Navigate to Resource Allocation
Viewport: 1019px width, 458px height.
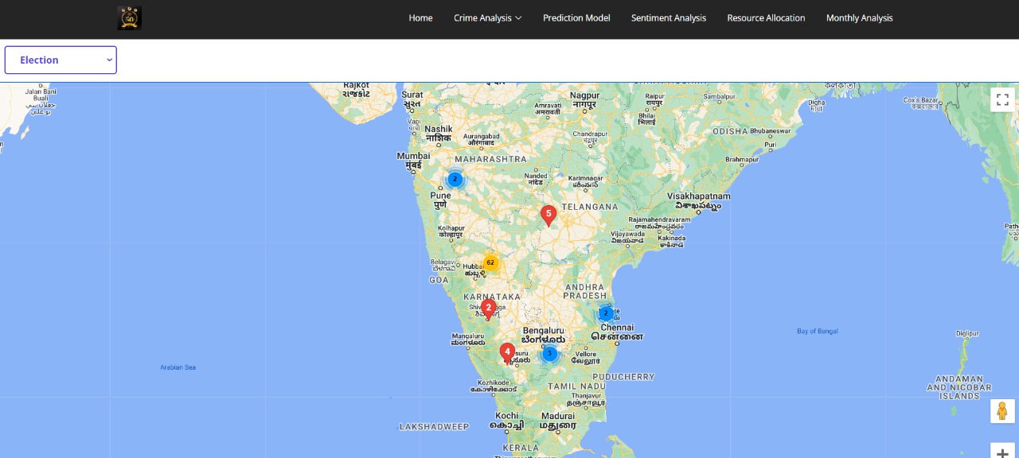tap(766, 17)
